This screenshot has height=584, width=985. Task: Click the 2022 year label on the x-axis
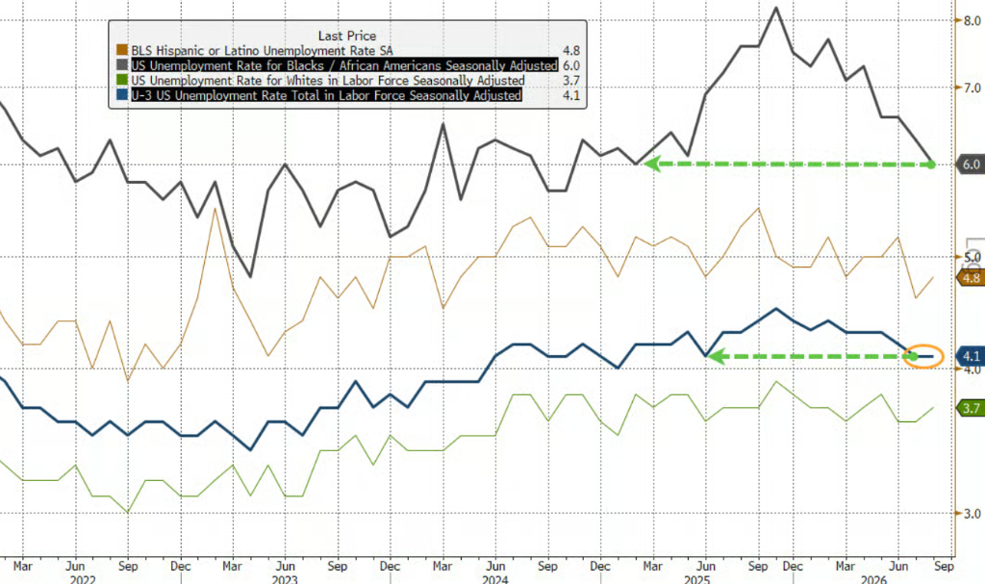point(83,579)
